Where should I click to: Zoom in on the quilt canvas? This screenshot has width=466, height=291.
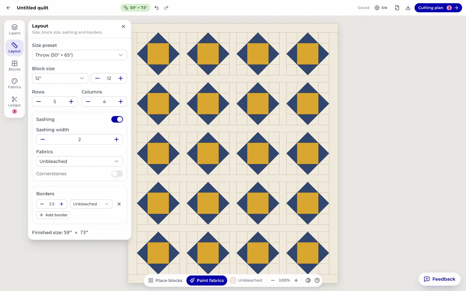[x=296, y=280]
